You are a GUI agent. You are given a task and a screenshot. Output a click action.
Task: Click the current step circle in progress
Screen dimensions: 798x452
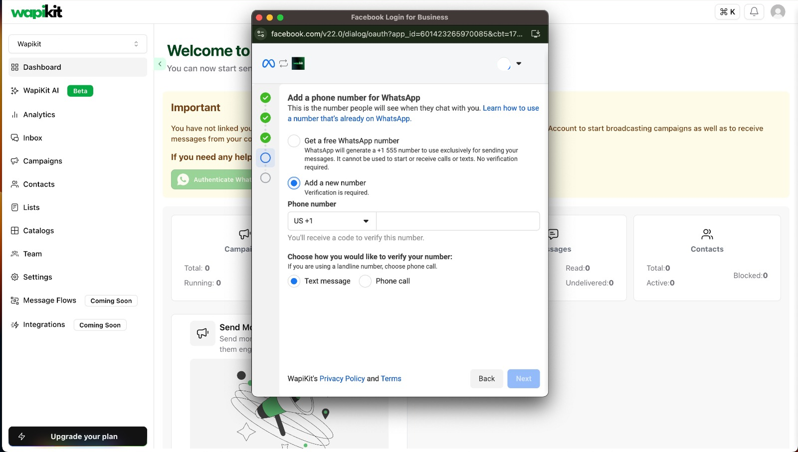[265, 158]
